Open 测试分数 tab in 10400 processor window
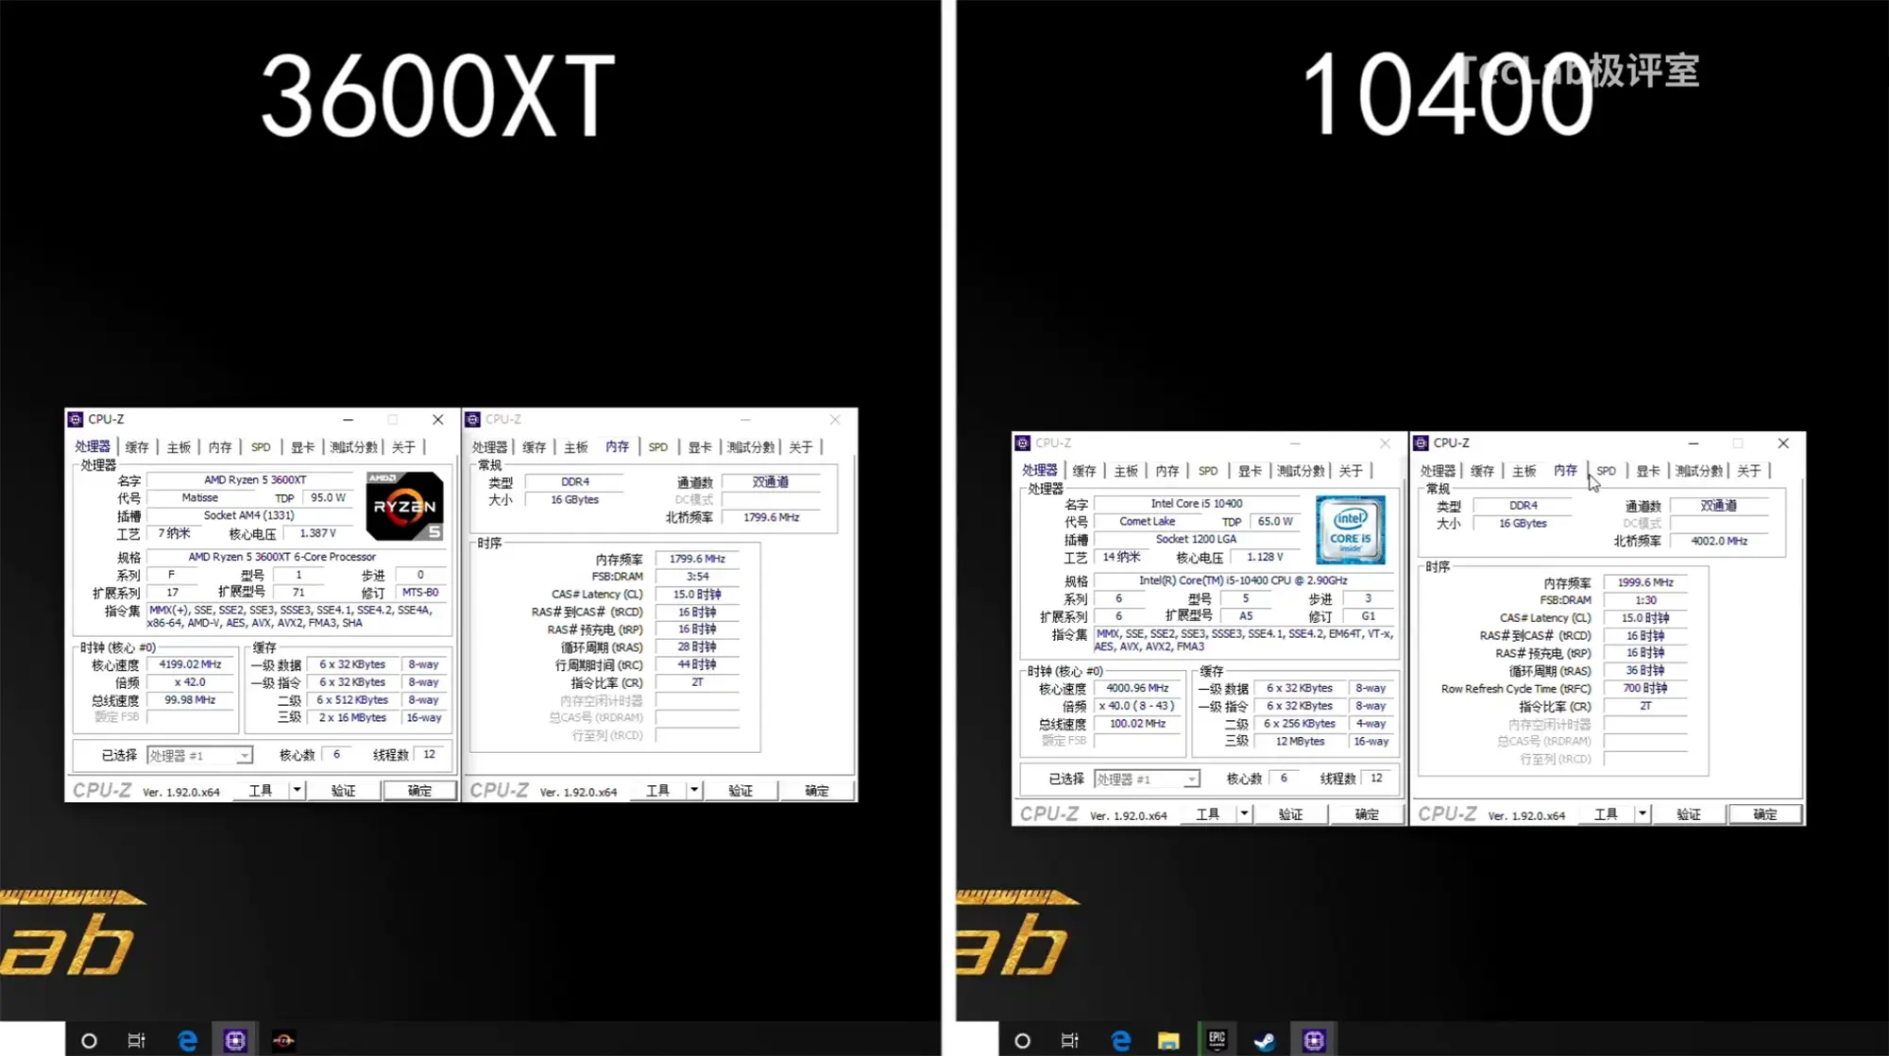Image resolution: width=1889 pixels, height=1056 pixels. (x=1301, y=471)
